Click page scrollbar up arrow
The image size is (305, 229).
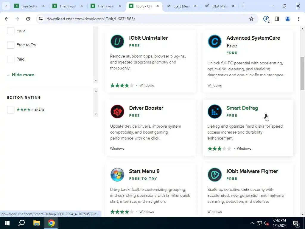pyautogui.click(x=303, y=29)
